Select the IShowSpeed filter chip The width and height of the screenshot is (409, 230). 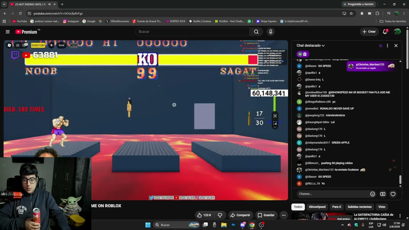coord(317,207)
